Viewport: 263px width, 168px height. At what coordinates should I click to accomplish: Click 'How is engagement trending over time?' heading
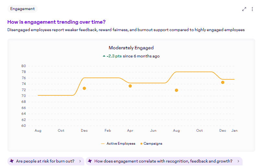click(x=56, y=22)
